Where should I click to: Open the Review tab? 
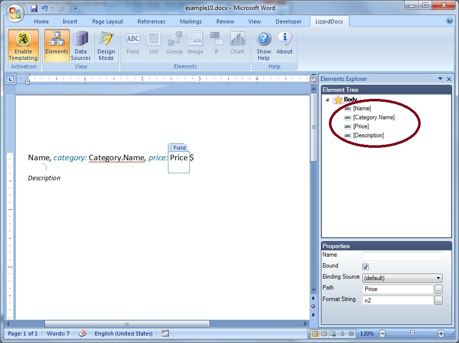tap(225, 21)
